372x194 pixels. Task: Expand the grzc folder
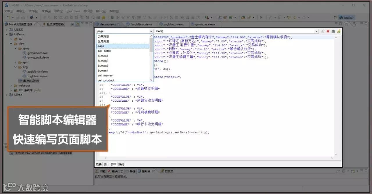click(x=16, y=62)
